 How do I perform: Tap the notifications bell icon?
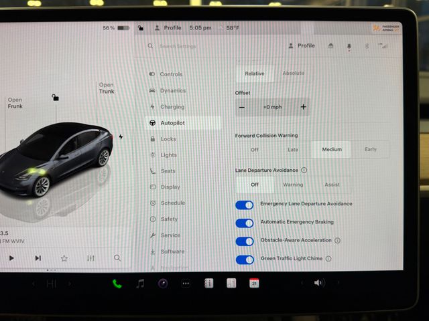(x=349, y=46)
